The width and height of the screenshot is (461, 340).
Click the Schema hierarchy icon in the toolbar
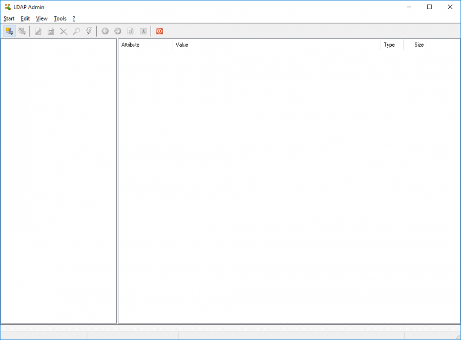click(x=143, y=31)
